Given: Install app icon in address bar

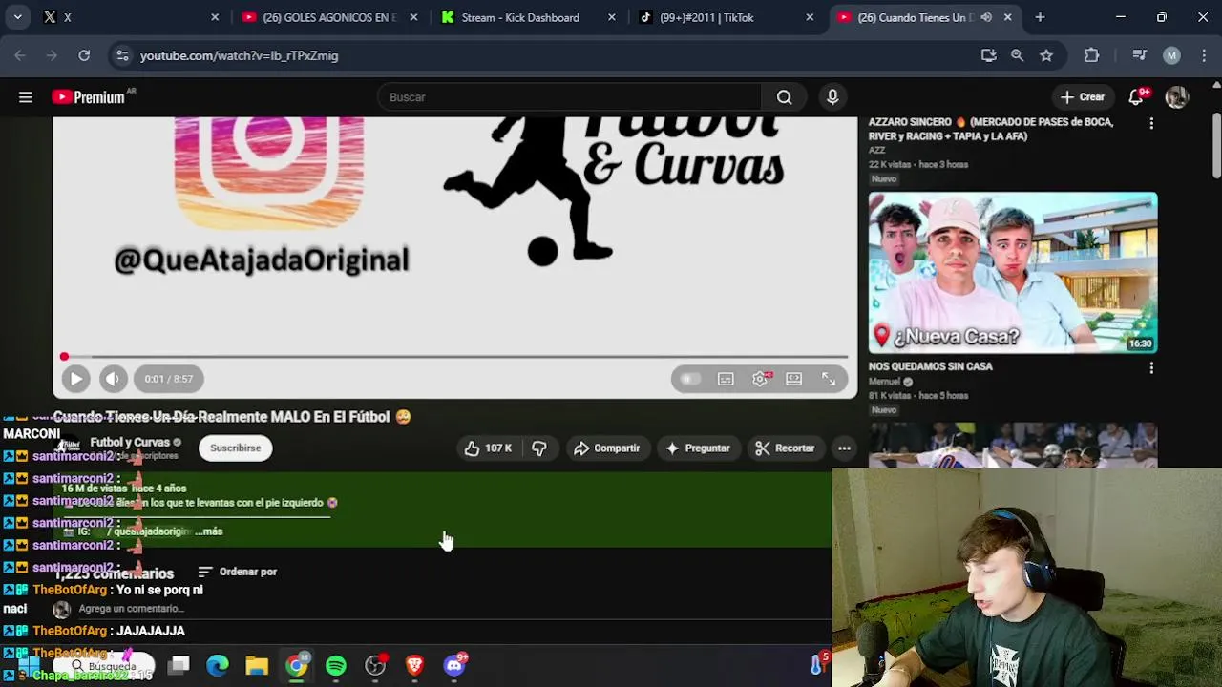Looking at the screenshot, I should click(x=989, y=55).
